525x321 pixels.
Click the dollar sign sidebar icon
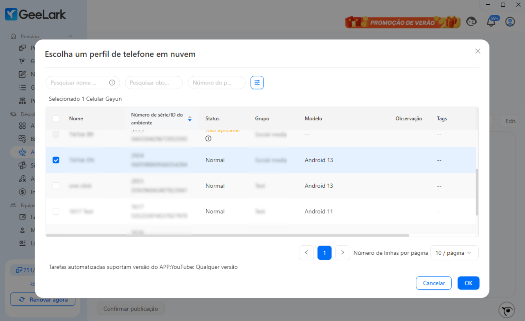(x=23, y=192)
